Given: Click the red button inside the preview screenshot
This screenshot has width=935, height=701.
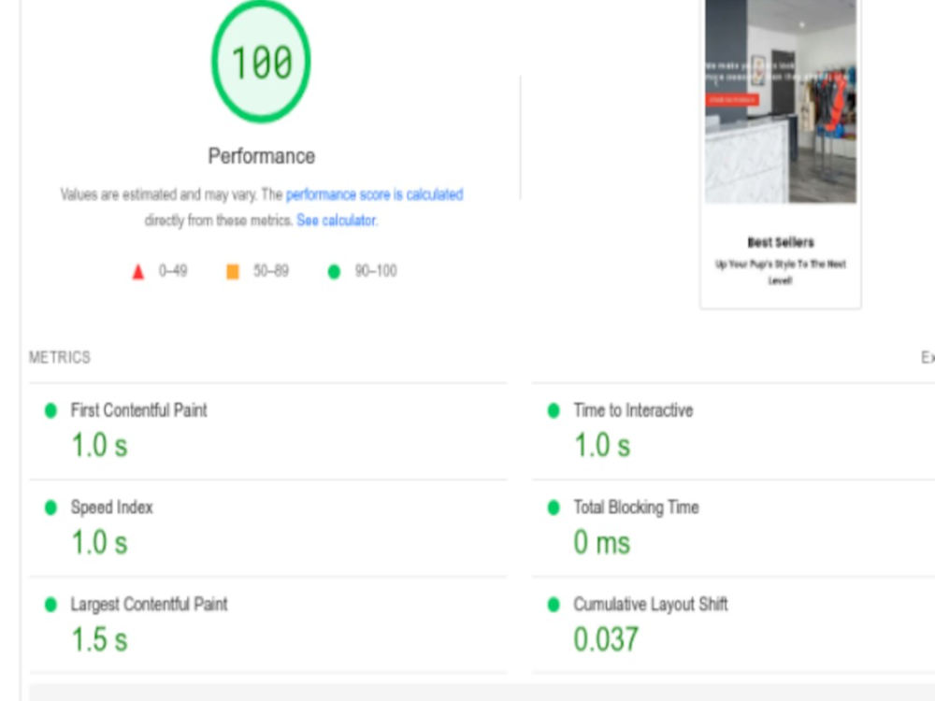Looking at the screenshot, I should (x=732, y=100).
